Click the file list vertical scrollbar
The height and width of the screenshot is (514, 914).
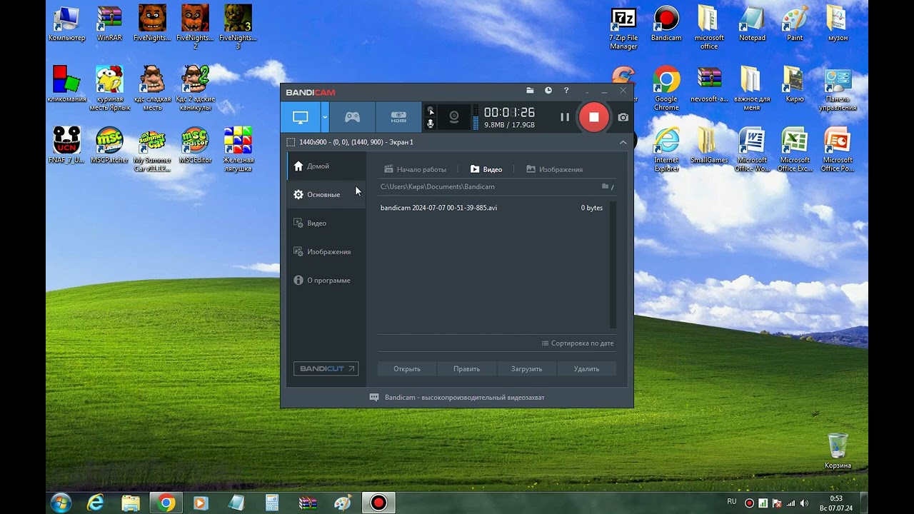point(613,265)
